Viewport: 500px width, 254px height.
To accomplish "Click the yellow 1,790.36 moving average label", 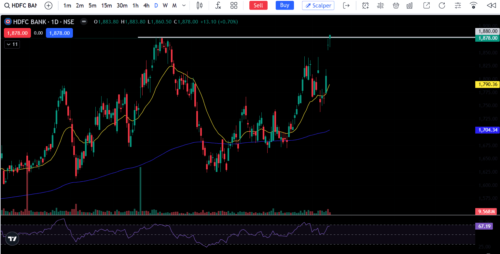I will (x=487, y=84).
